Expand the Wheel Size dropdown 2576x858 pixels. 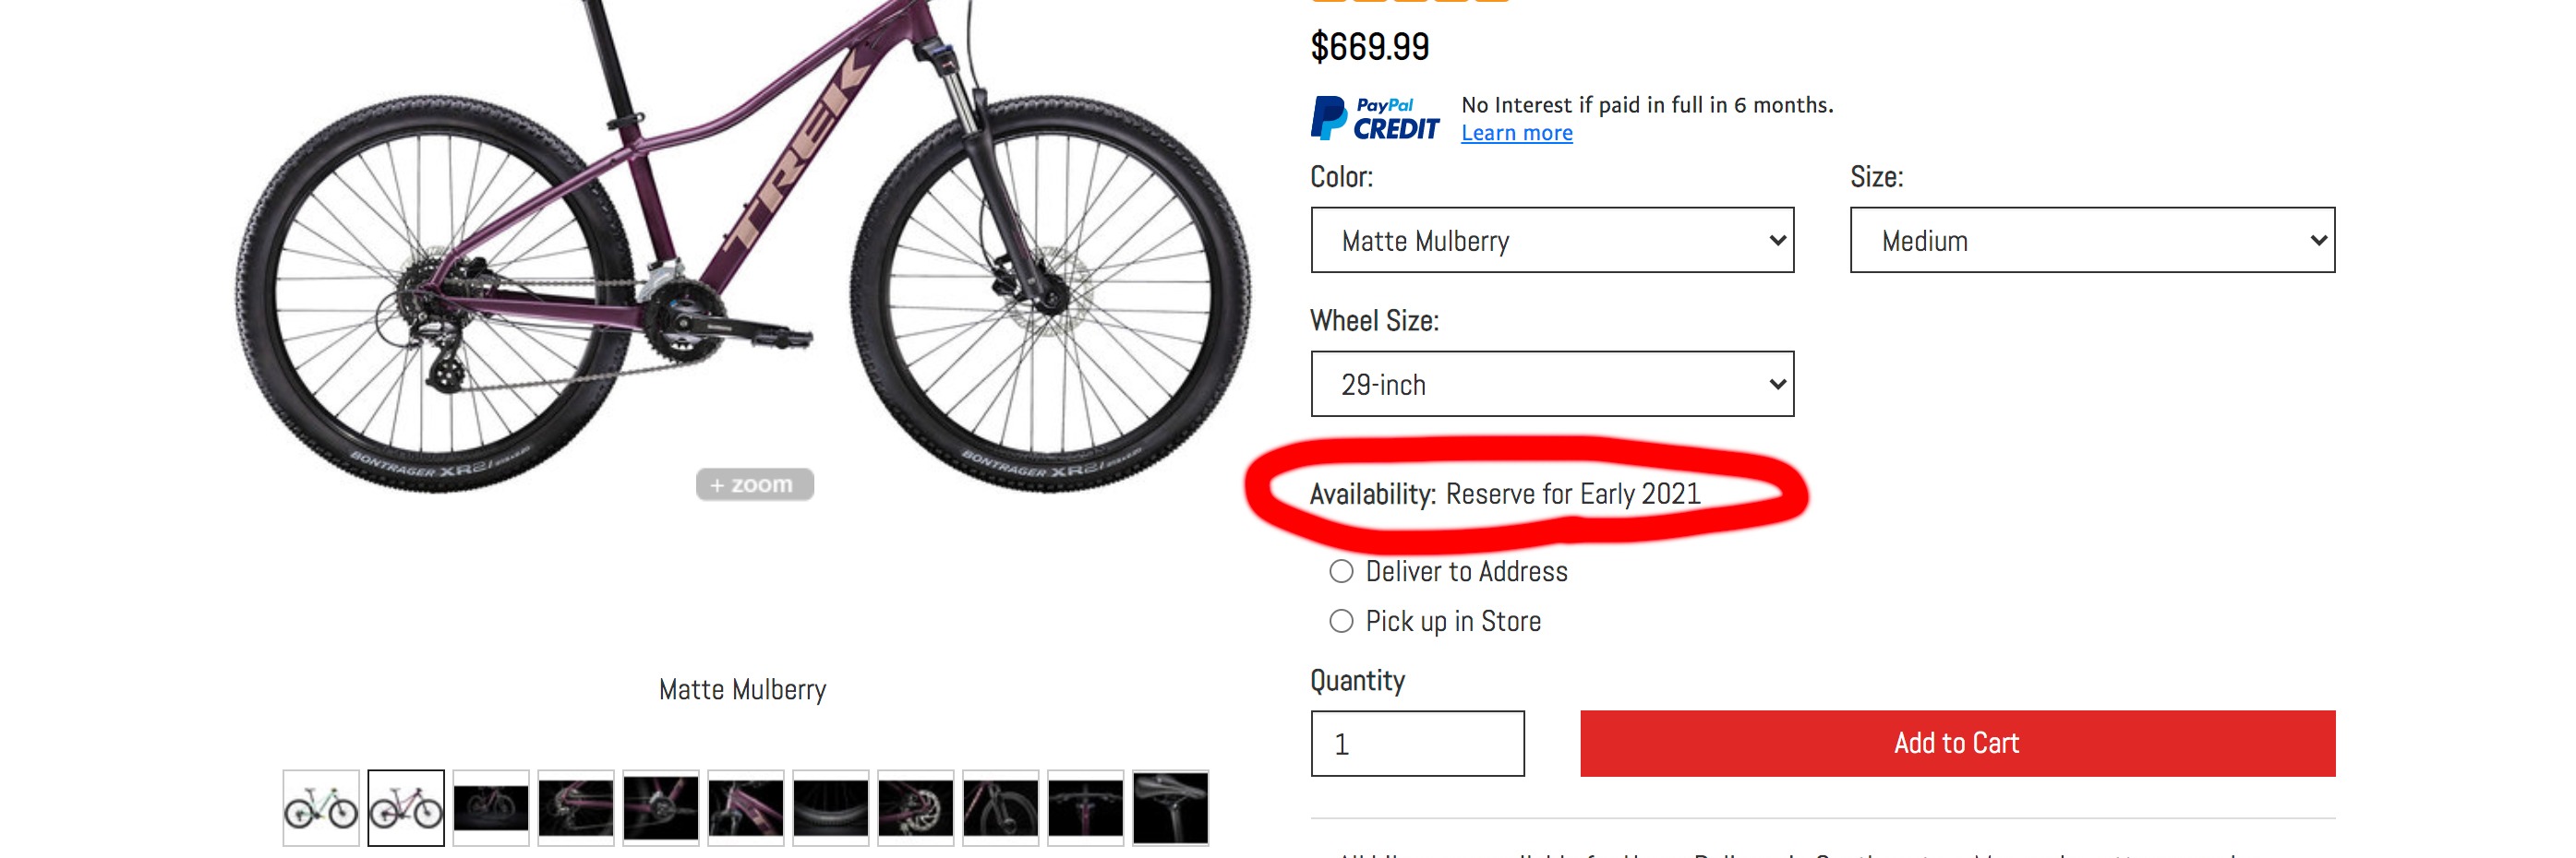click(x=1552, y=384)
